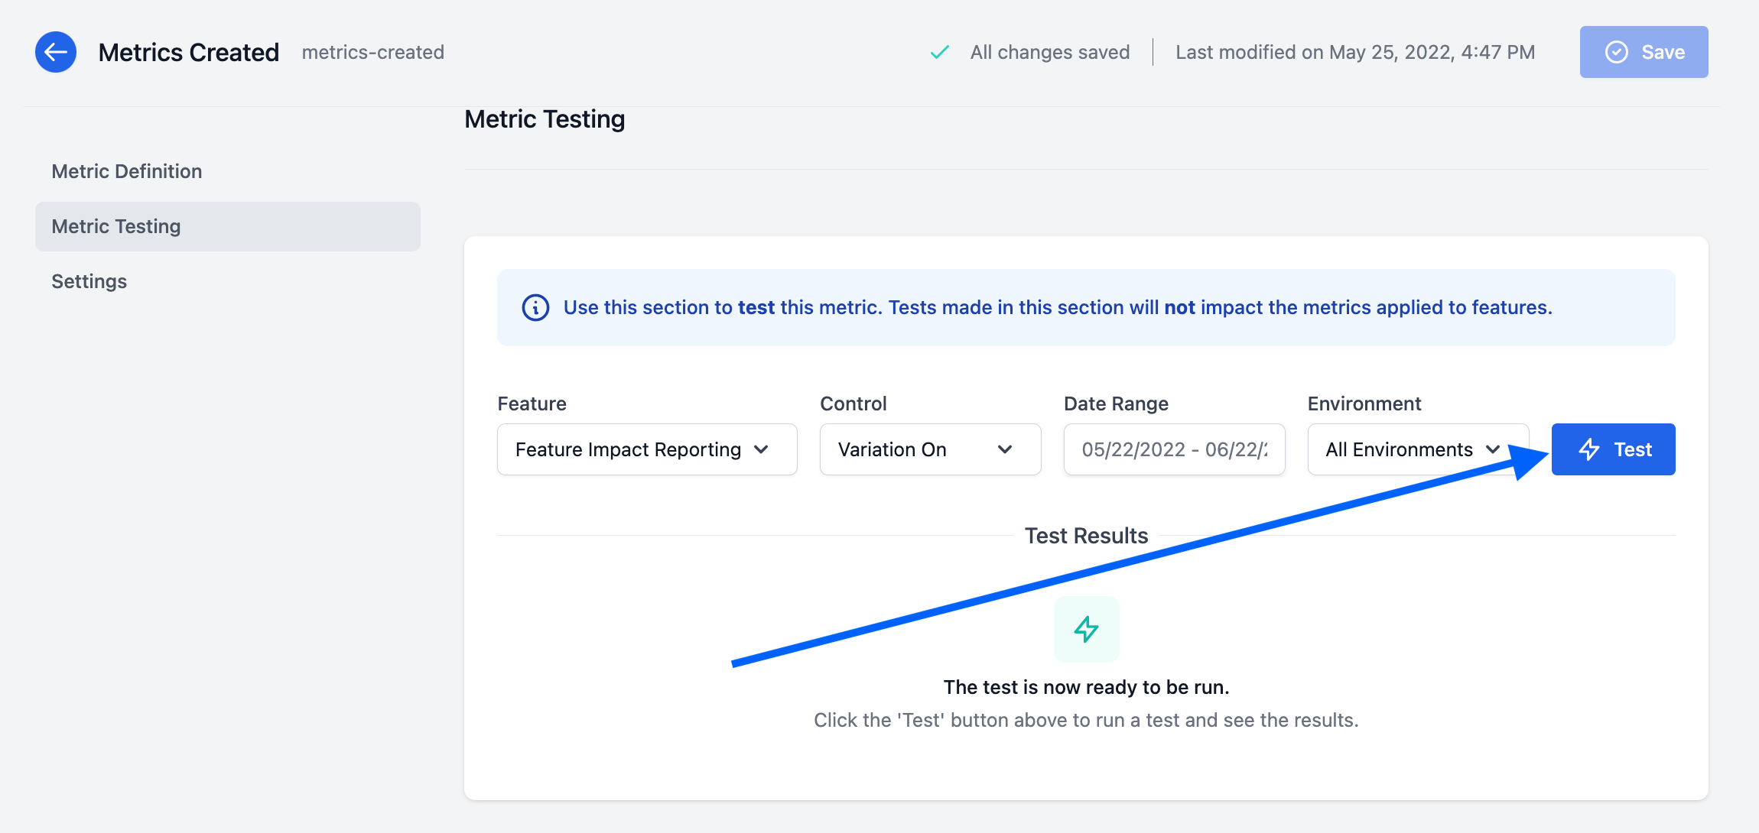Image resolution: width=1759 pixels, height=833 pixels.
Task: Switch to the Metric Definition section
Action: [x=126, y=171]
